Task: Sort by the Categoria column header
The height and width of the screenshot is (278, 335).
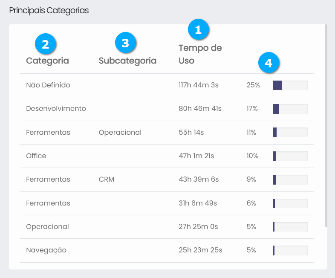Action: 47,61
